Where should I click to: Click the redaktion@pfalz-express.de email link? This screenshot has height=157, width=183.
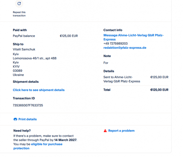pyautogui.click(x=125, y=48)
